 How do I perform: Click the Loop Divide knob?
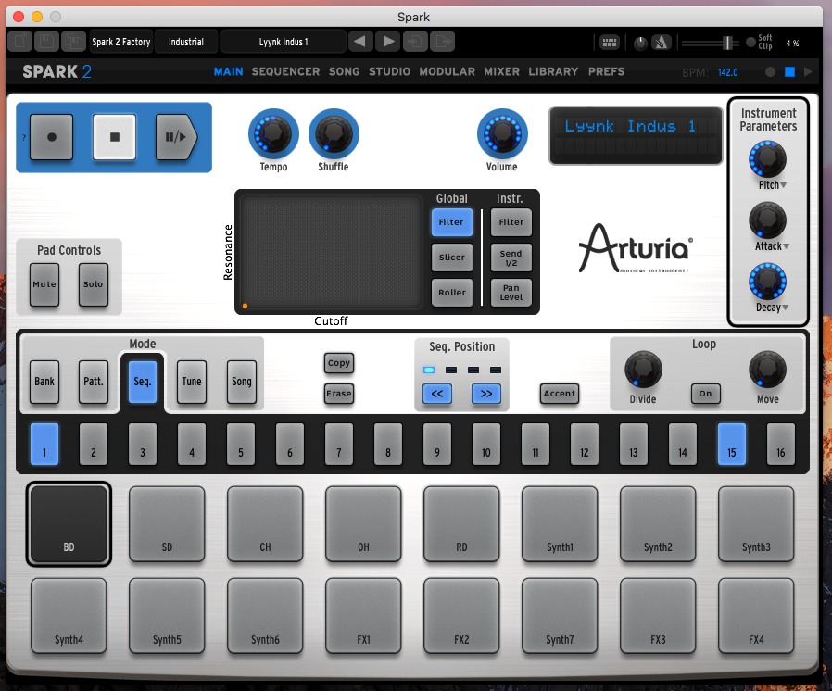click(643, 369)
